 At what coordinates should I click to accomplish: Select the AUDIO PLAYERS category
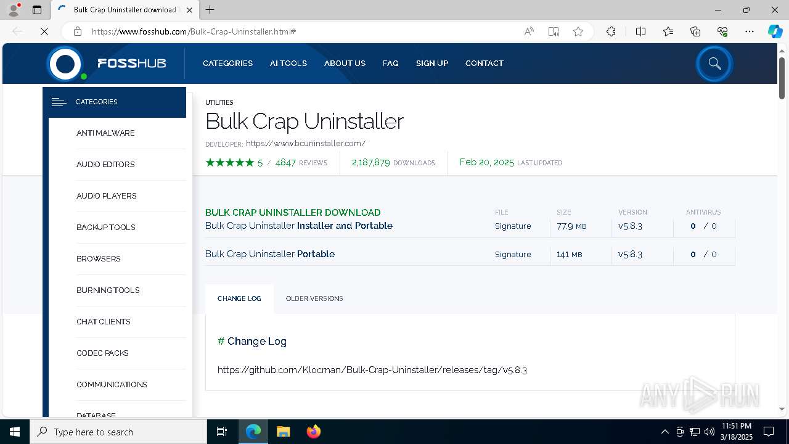tap(107, 196)
